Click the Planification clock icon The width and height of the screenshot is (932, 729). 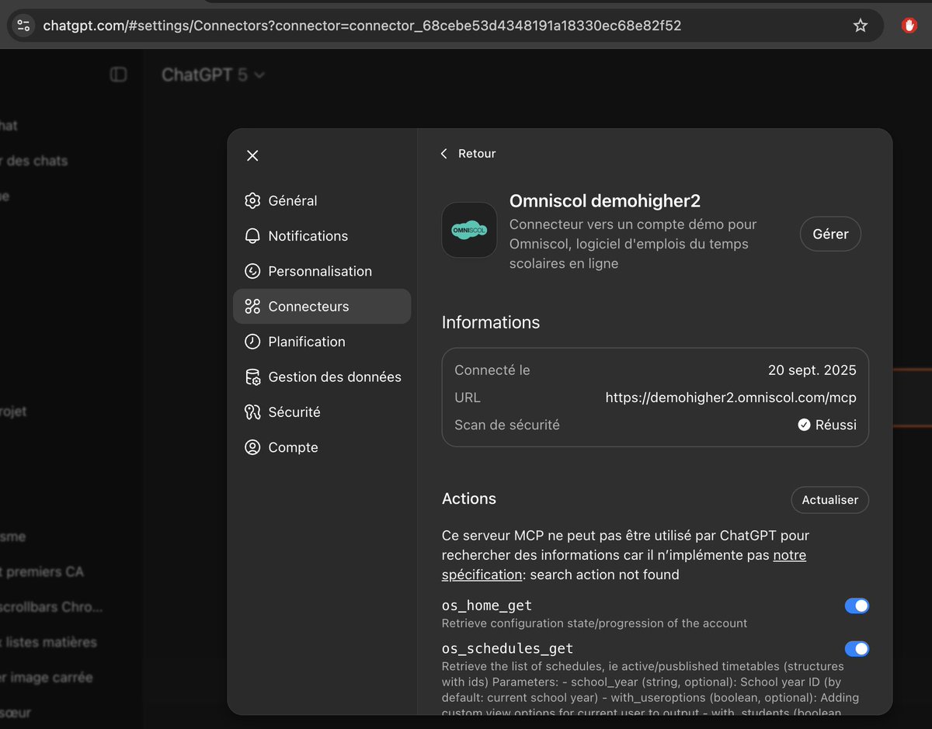coord(252,342)
